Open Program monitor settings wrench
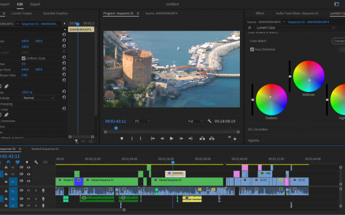The image size is (345, 215). point(209,121)
